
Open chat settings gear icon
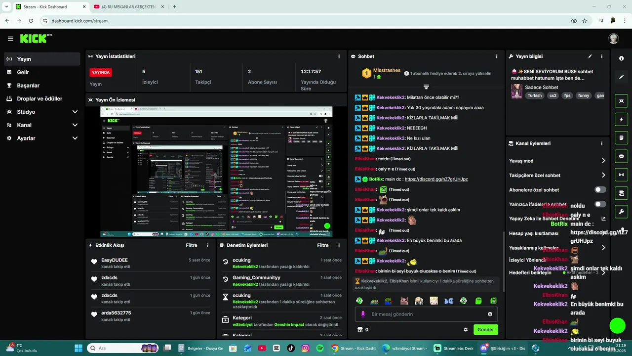click(x=465, y=330)
